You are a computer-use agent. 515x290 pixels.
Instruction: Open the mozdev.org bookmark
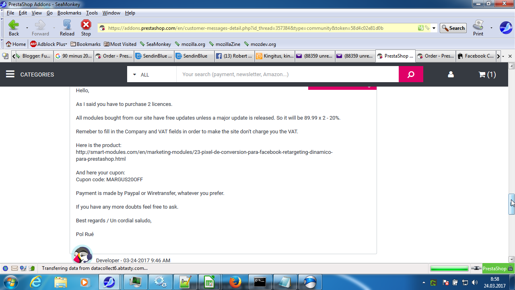260,44
